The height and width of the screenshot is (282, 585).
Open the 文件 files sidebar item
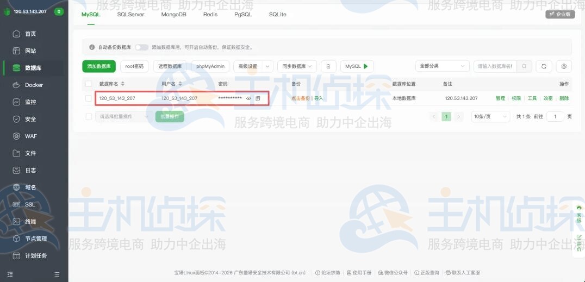tap(30, 153)
